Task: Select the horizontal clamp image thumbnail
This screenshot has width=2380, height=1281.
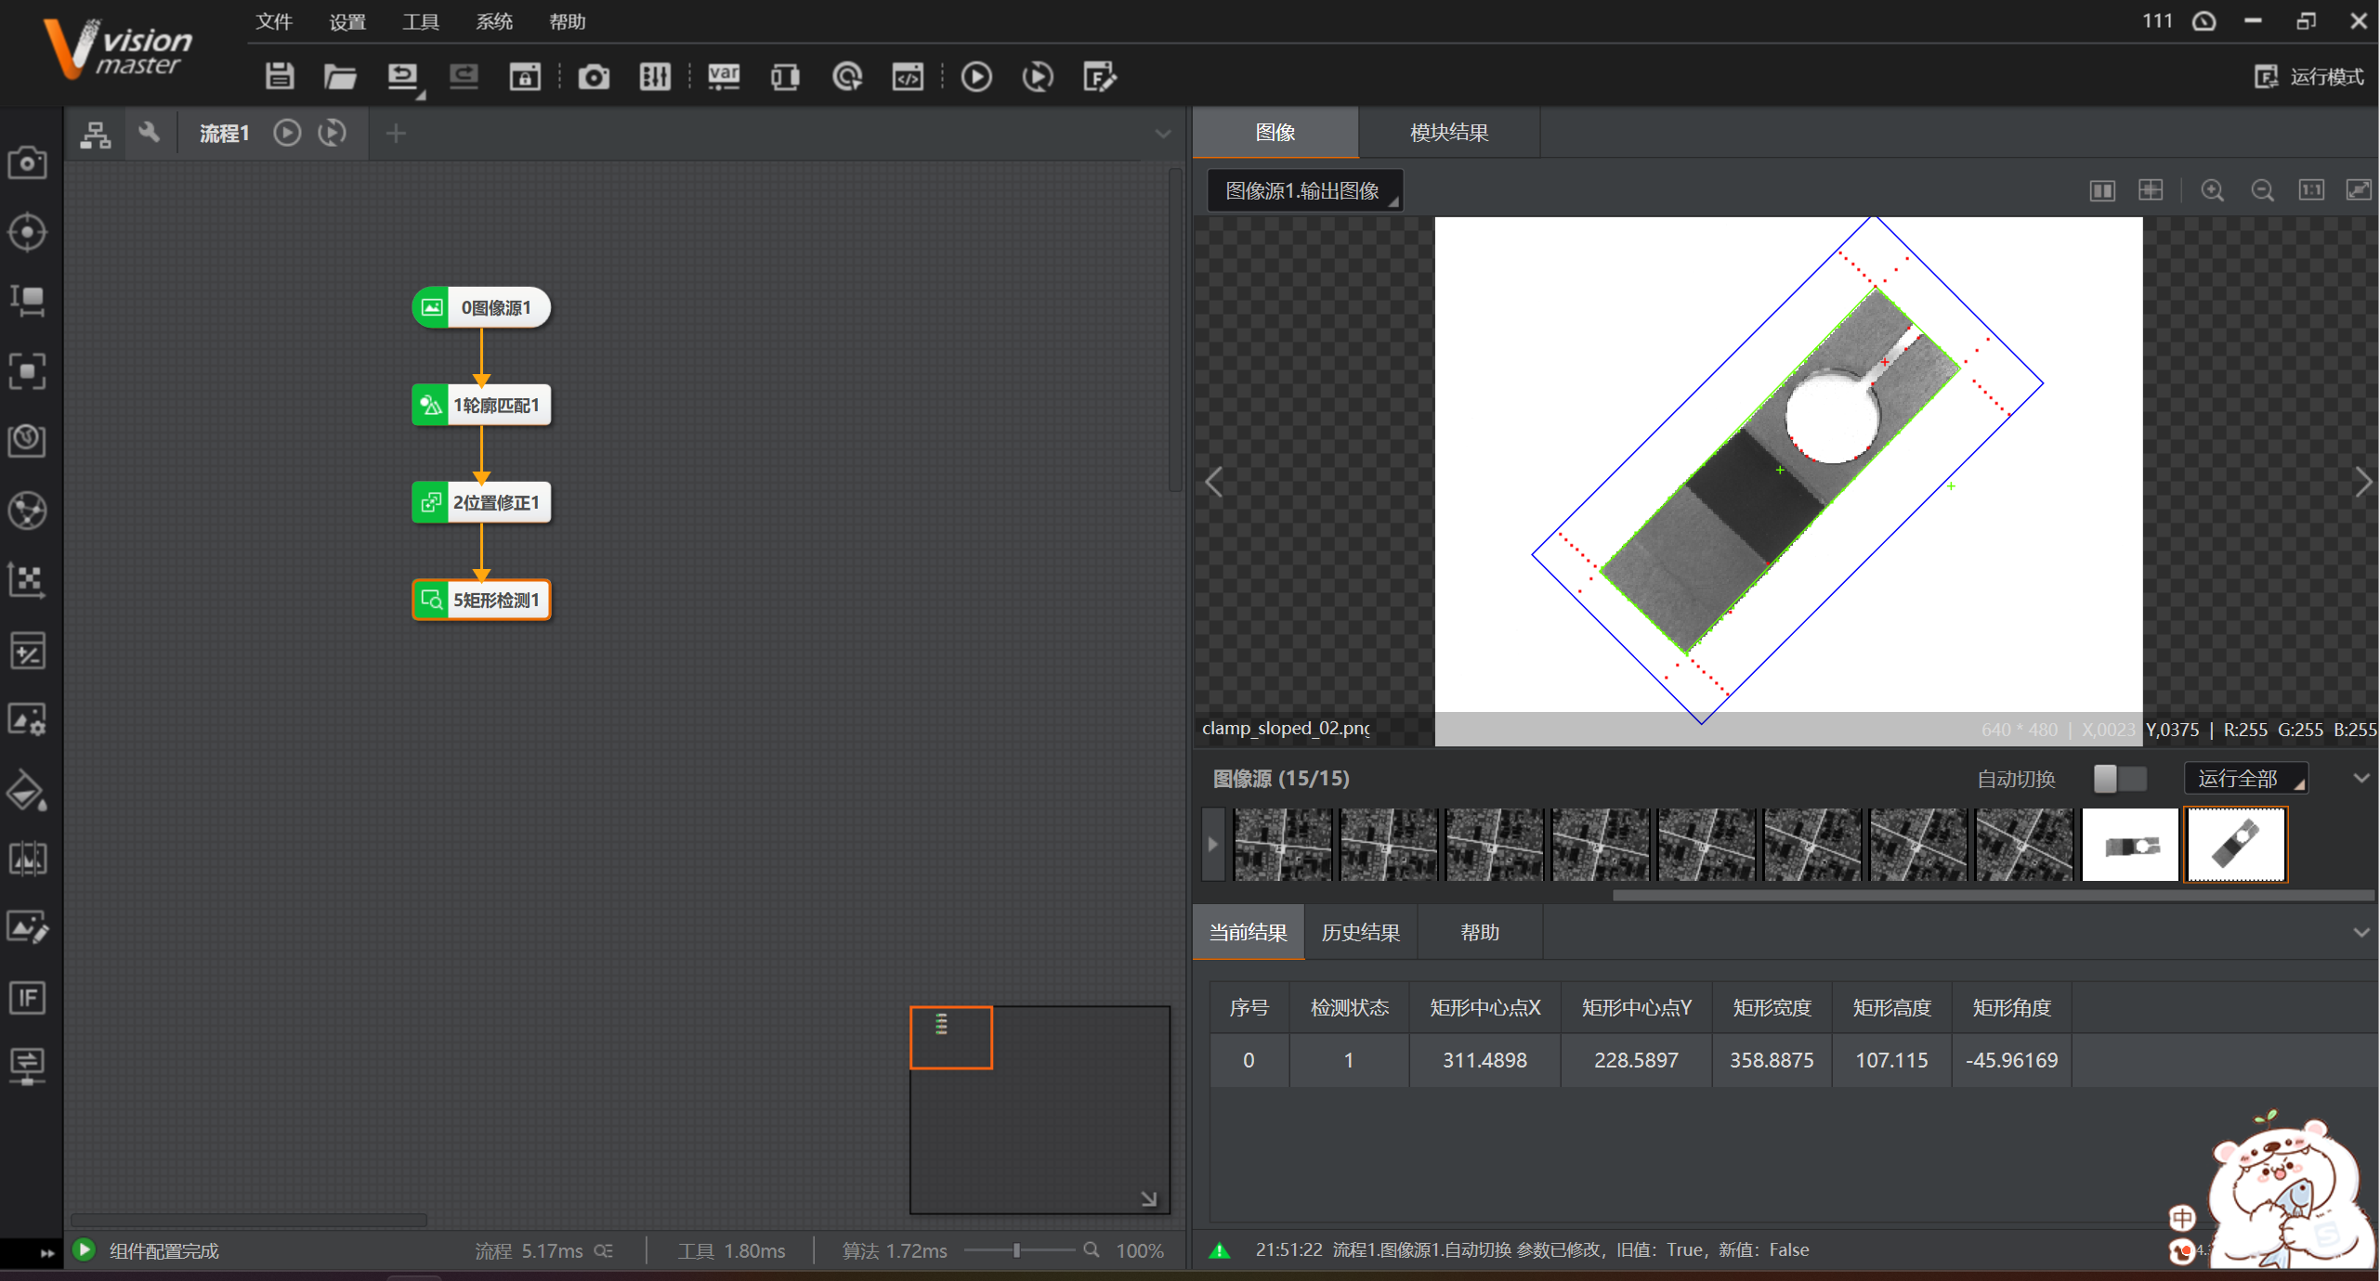Action: pos(2130,846)
